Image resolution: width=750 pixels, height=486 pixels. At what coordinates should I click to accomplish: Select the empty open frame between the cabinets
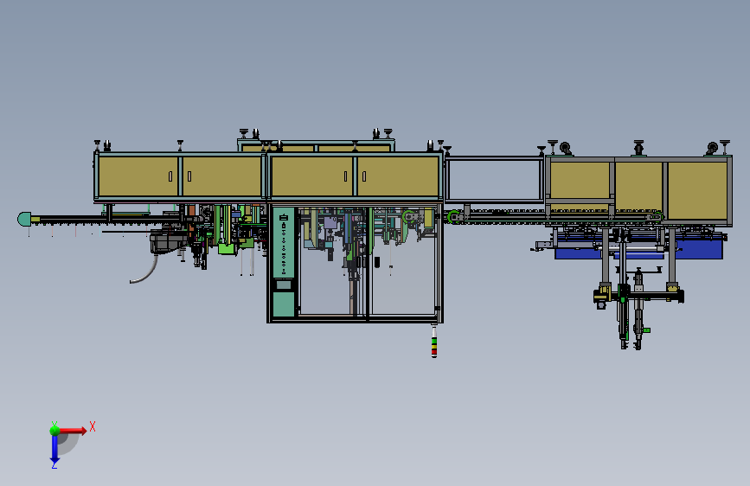pyautogui.click(x=495, y=180)
